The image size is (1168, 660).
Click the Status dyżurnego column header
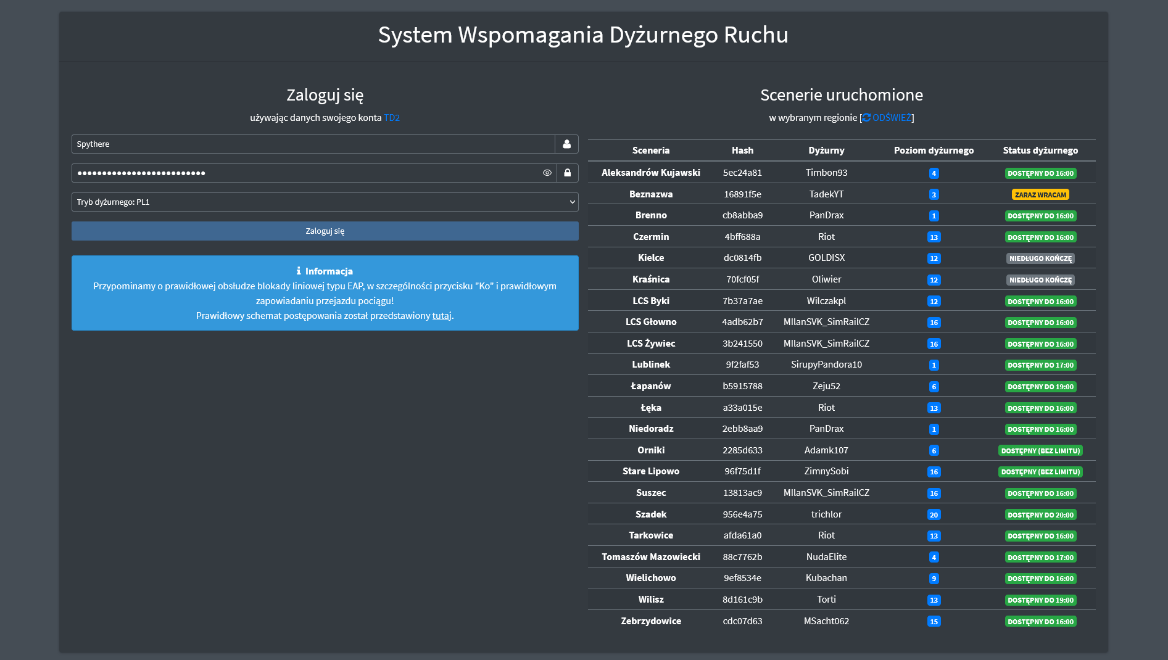pyautogui.click(x=1040, y=151)
